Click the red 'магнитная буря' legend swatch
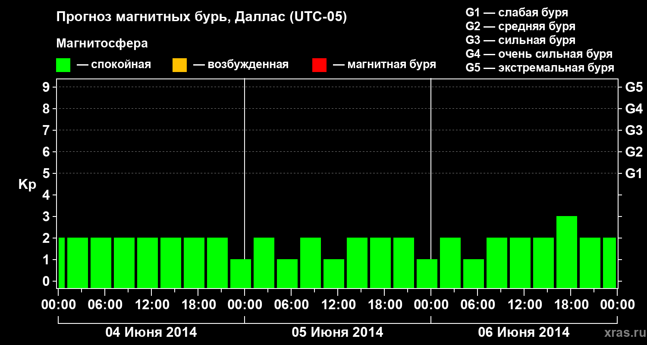The height and width of the screenshot is (345, 647). pyautogui.click(x=319, y=65)
